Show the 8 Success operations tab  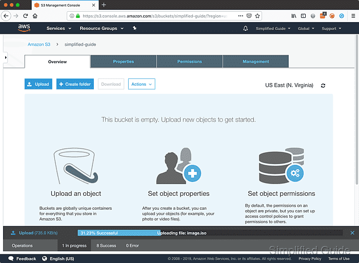coord(106,246)
